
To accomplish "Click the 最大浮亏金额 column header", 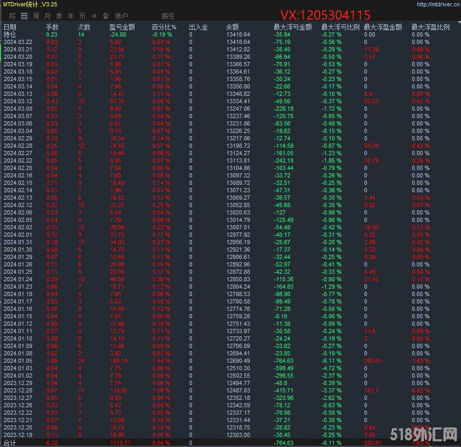I will pos(293,28).
